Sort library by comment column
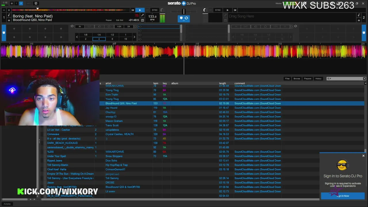368x207 pixels. 239,83
